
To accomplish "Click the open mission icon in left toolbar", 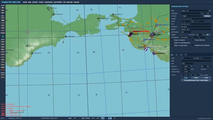I will [3, 10].
